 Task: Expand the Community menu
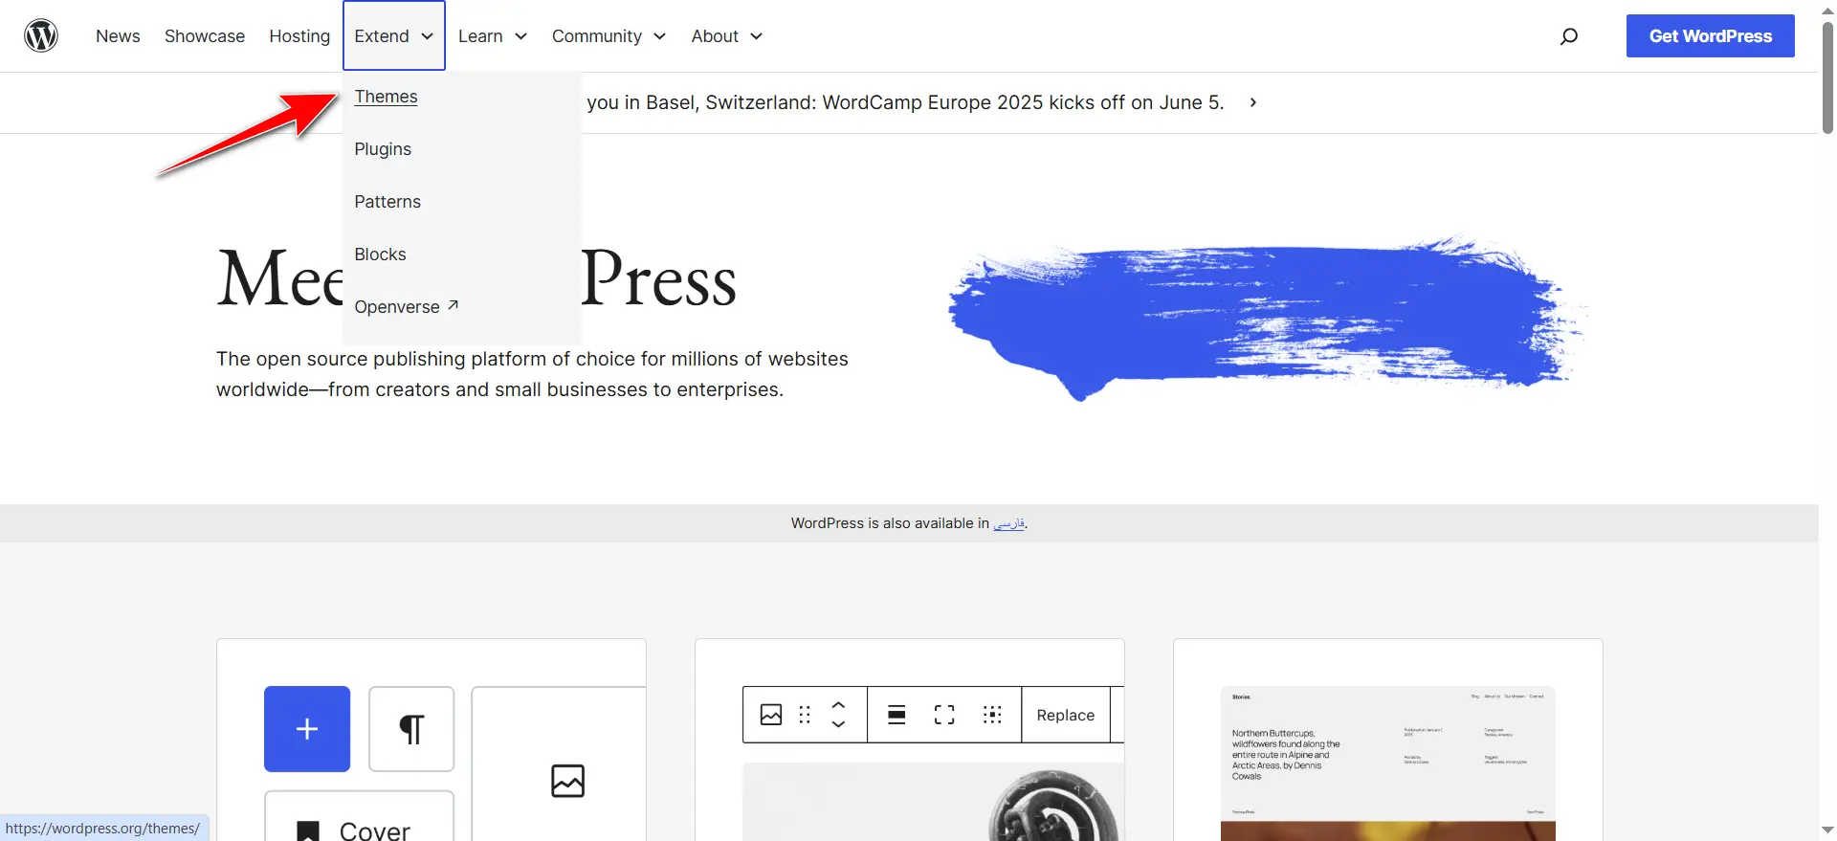click(609, 36)
